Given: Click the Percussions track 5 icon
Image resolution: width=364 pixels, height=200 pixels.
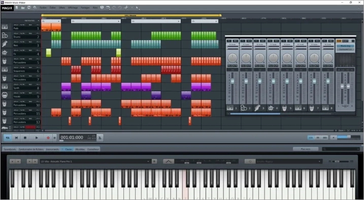Looking at the screenshot, I should [x=5, y=61].
